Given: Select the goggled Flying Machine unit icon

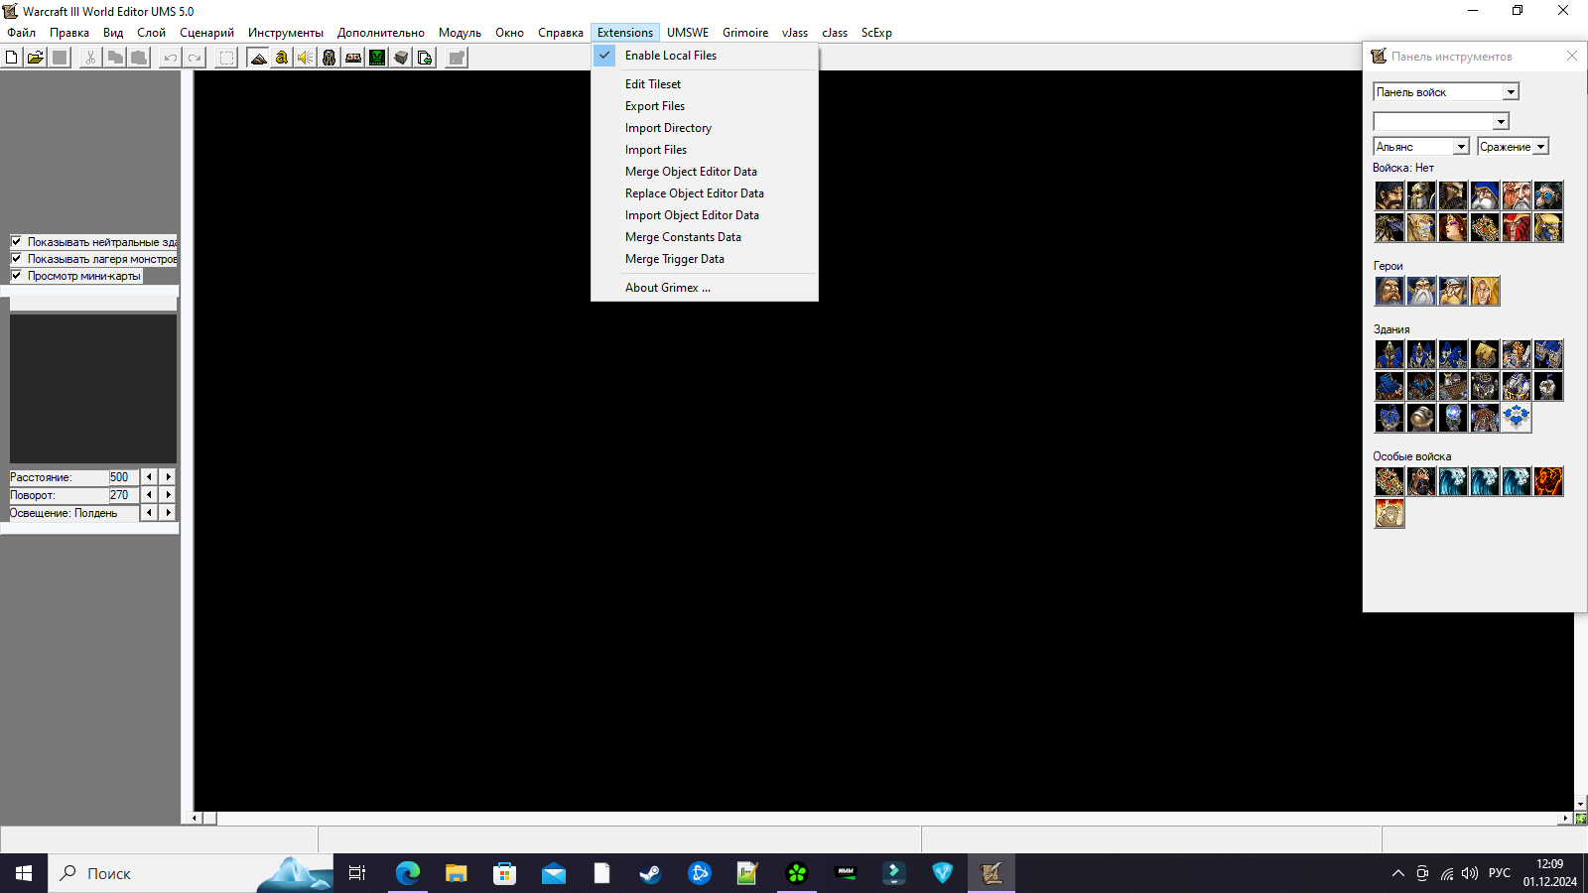Looking at the screenshot, I should point(1548,195).
